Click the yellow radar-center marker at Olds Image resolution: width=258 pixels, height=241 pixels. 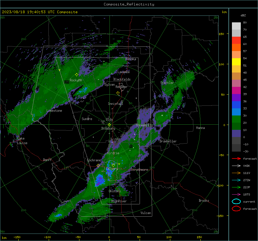110,125
